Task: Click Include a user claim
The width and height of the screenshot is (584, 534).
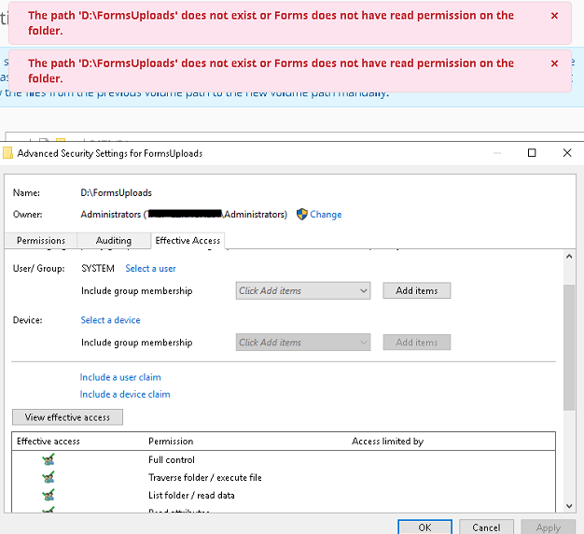Action: pyautogui.click(x=120, y=377)
